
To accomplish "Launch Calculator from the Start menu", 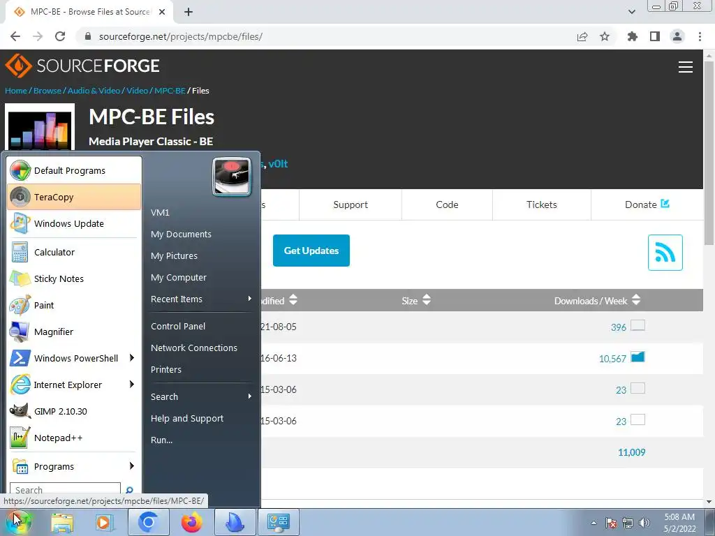I will click(74, 252).
